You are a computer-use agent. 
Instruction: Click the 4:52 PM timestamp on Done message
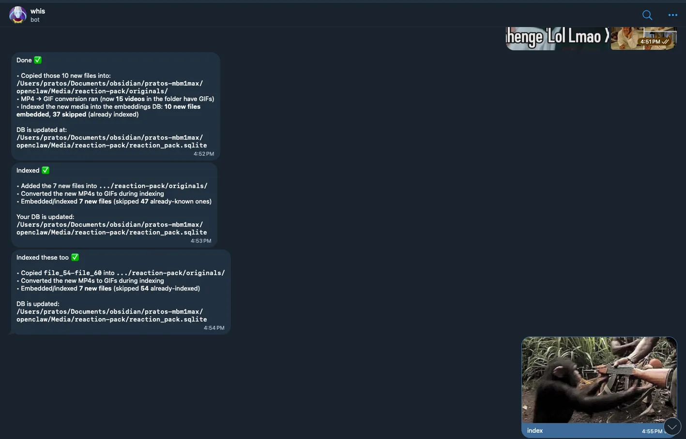(x=204, y=154)
